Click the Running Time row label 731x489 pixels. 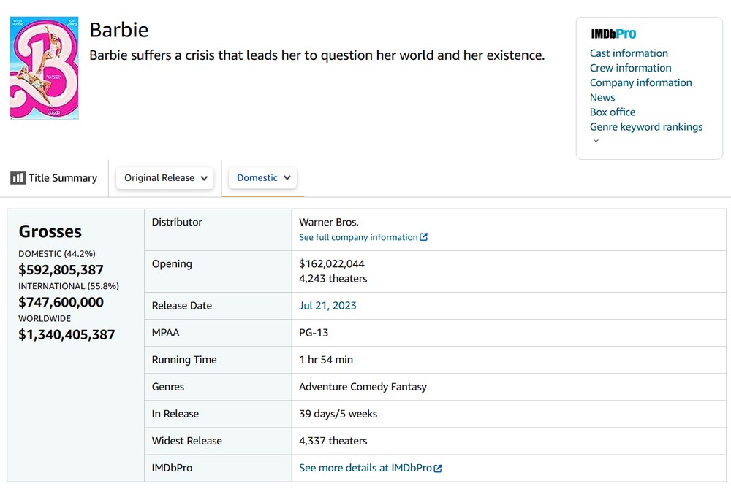[184, 360]
